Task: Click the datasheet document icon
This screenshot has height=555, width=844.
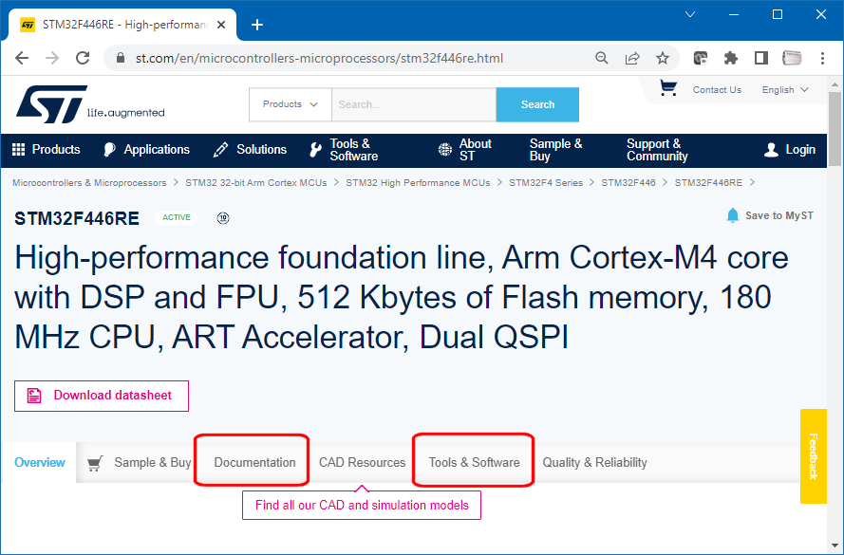Action: point(34,396)
